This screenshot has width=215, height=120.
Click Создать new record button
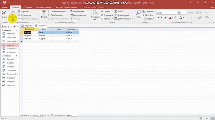105,12
